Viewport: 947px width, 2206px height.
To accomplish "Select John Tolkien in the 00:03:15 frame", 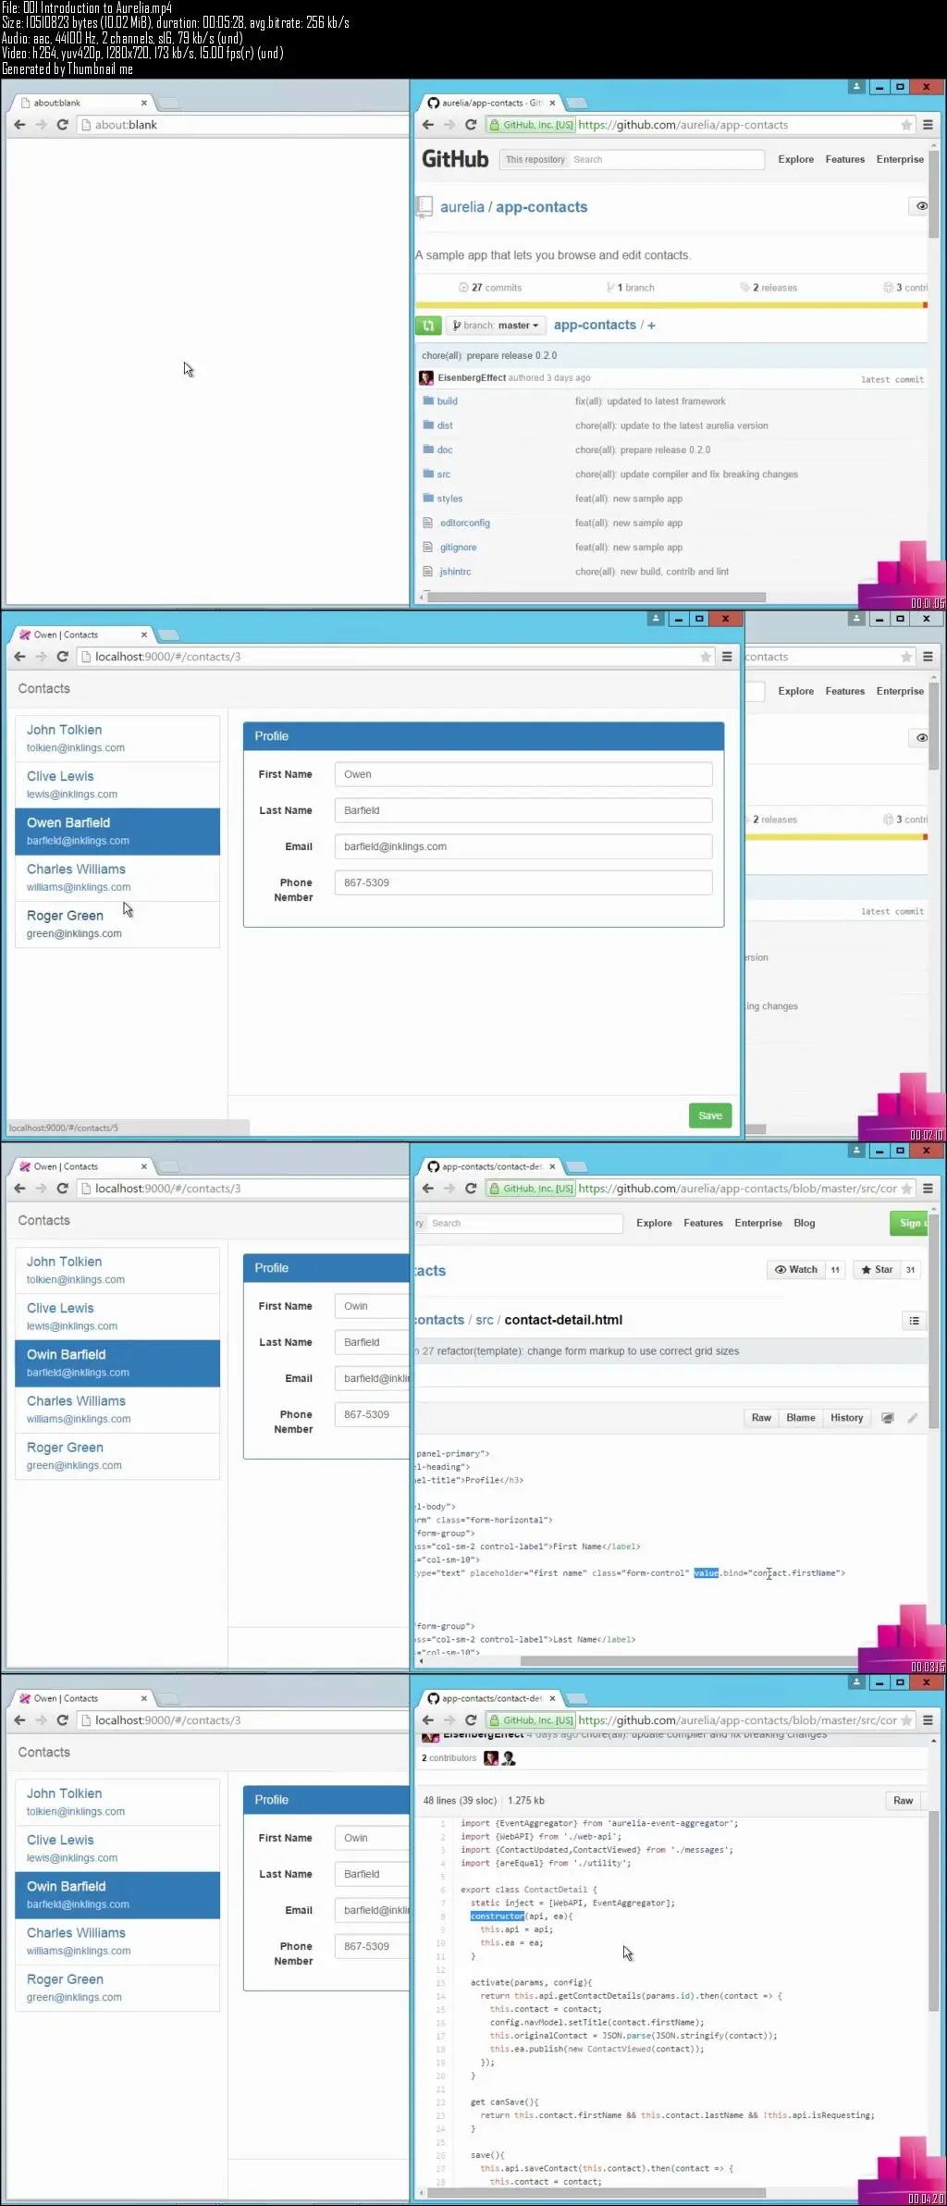I will click(x=117, y=1270).
